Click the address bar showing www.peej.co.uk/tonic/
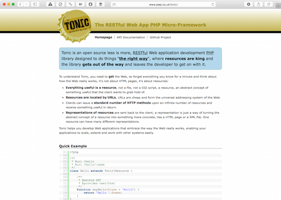This screenshot has height=200, width=281. (163, 5)
